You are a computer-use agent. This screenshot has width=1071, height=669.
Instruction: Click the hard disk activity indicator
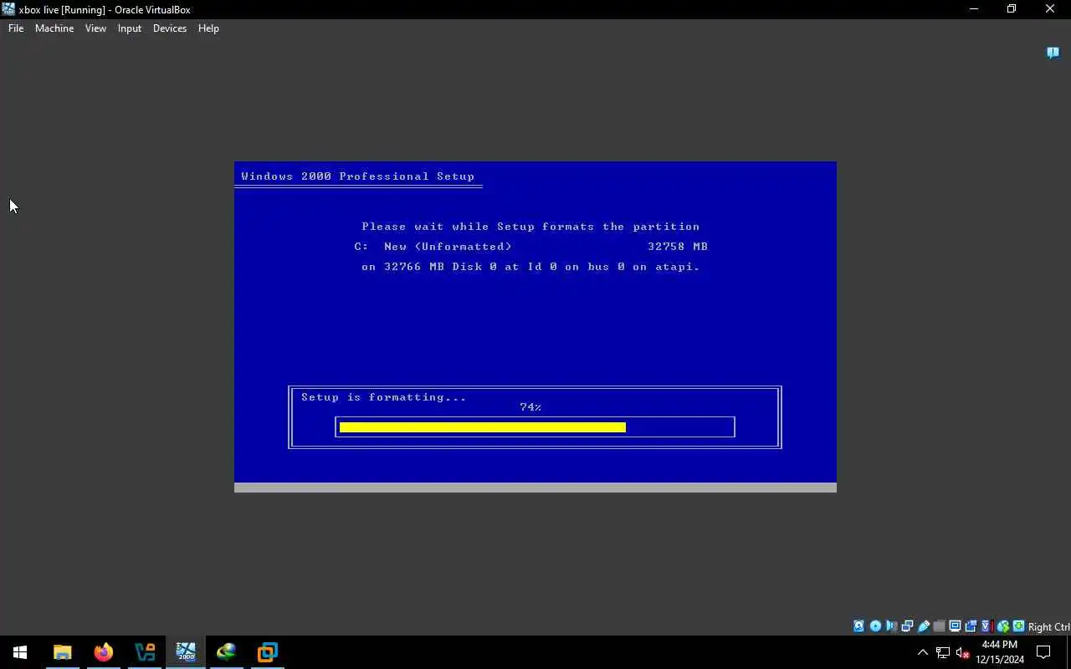pyautogui.click(x=858, y=626)
